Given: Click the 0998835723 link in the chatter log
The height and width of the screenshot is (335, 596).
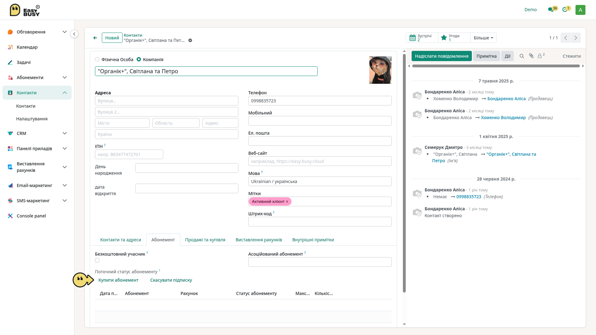Looking at the screenshot, I should [469, 197].
